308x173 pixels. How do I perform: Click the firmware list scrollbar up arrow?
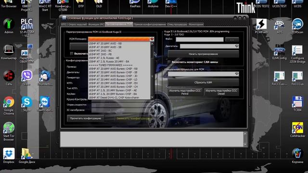pos(152,44)
